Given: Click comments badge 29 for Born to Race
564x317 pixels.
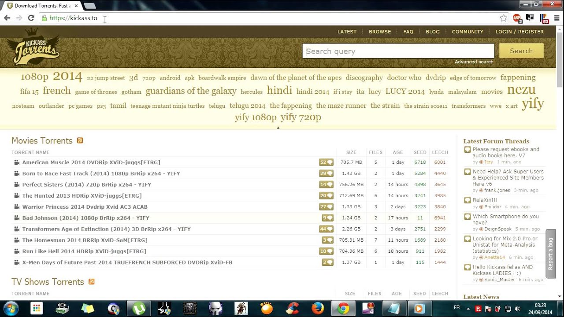Looking at the screenshot, I should (x=326, y=173).
